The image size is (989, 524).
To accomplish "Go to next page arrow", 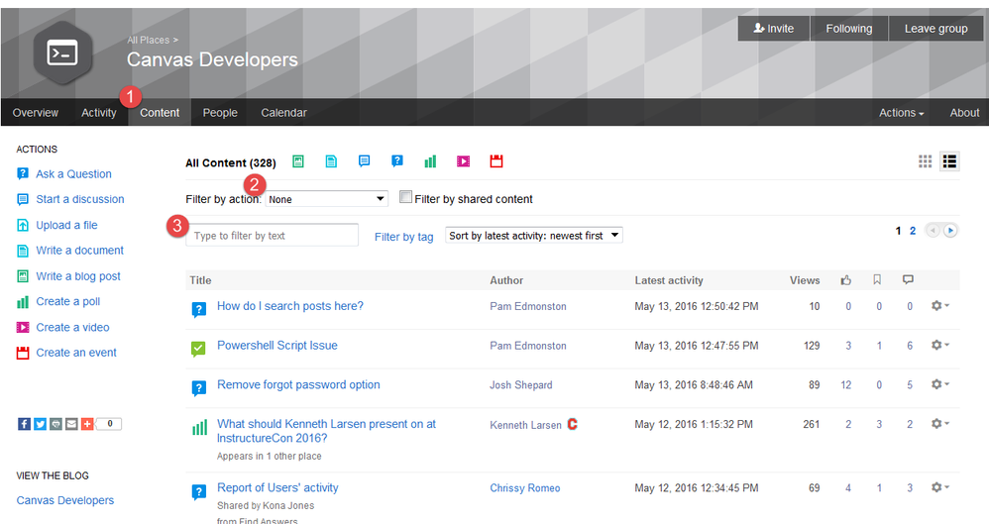I will [950, 231].
